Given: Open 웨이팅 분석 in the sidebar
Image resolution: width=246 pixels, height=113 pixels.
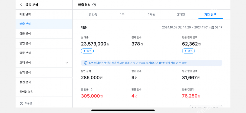Looking at the screenshot, I should 26,92.
